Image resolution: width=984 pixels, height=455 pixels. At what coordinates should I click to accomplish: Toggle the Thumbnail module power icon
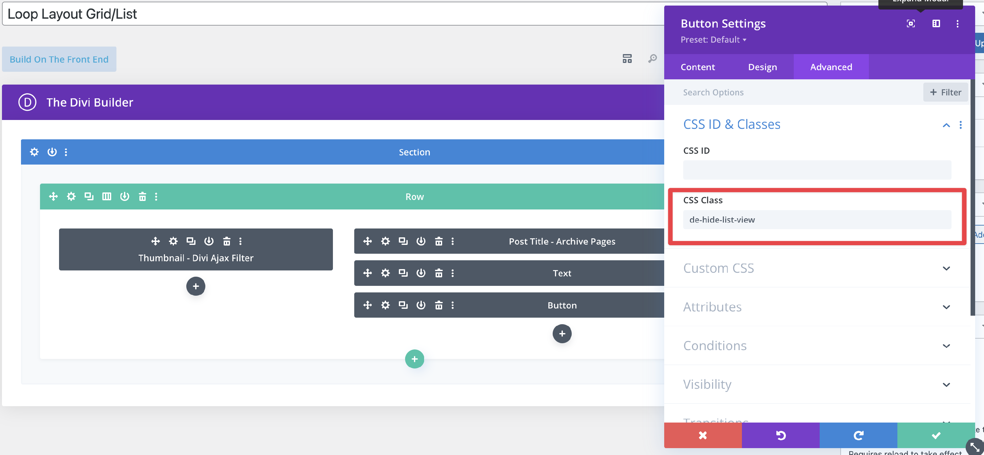209,241
